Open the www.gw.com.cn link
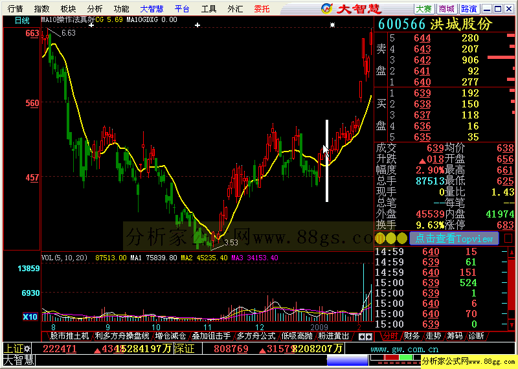Image resolution: width=518 pixels, height=369 pixels. [404, 350]
